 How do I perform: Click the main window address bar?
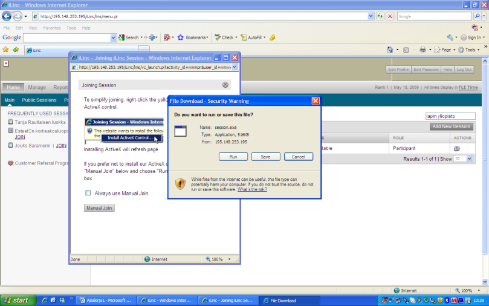tap(199, 16)
